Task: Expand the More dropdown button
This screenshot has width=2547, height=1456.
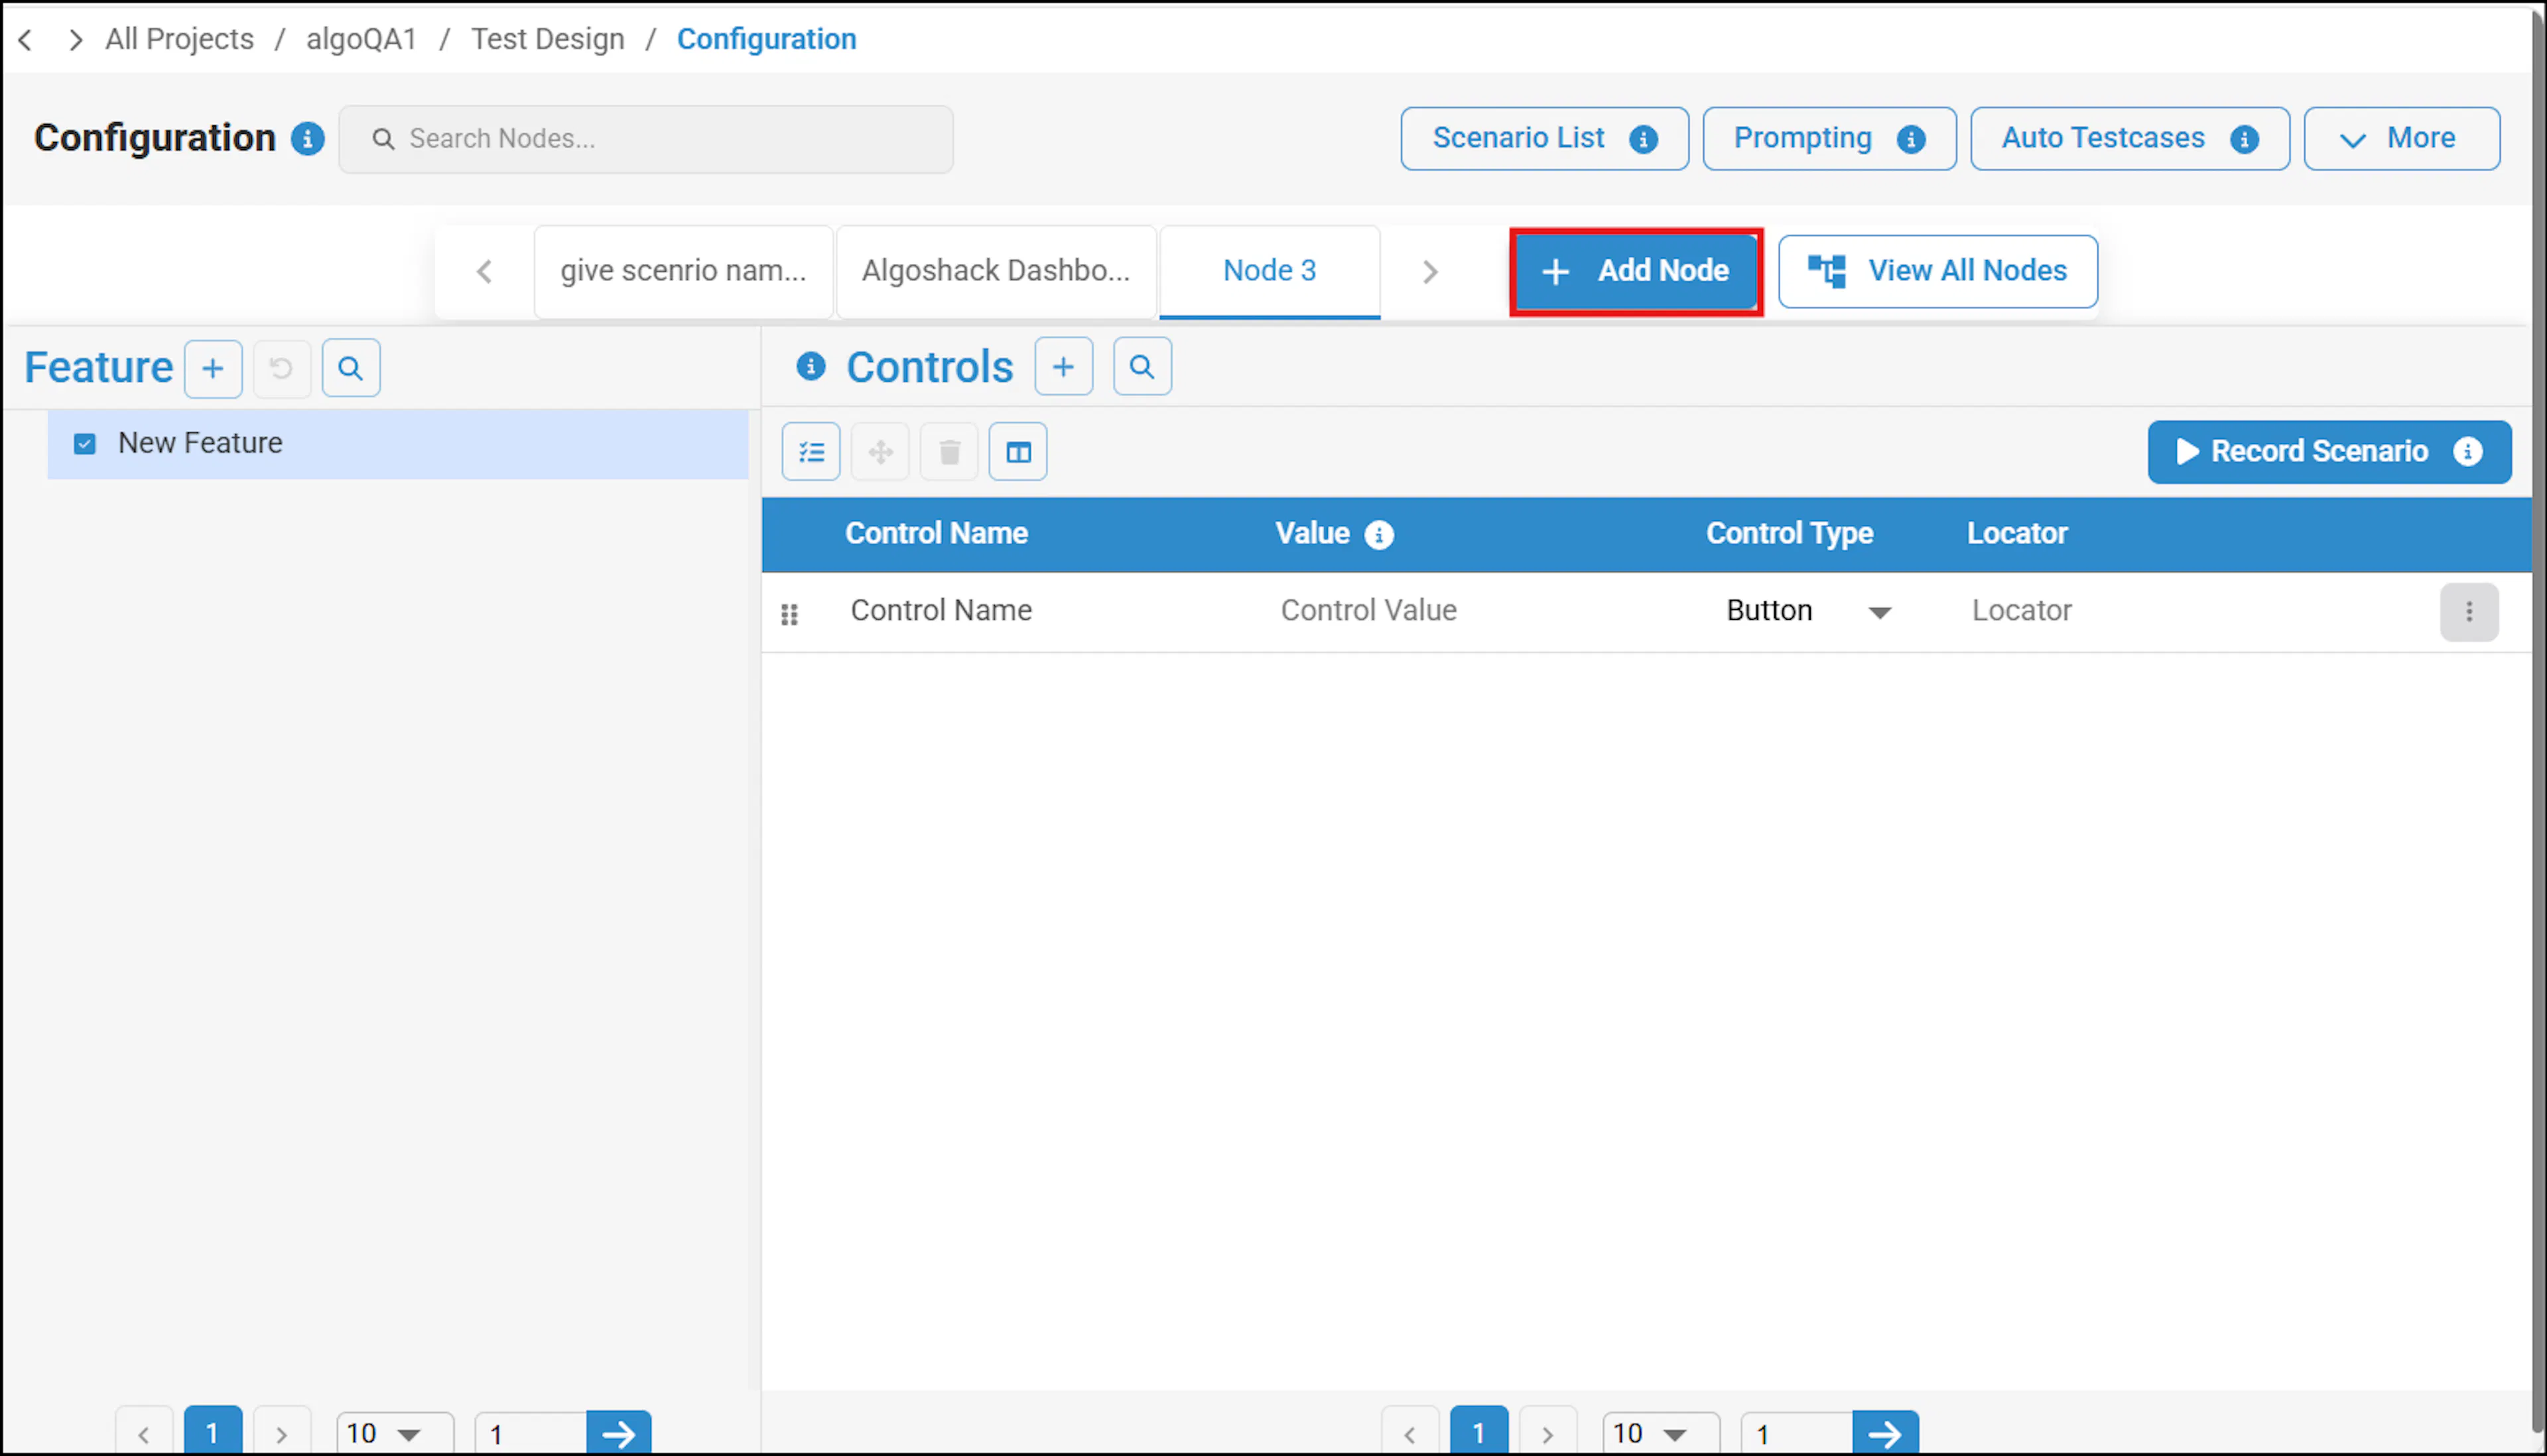Action: tap(2402, 139)
